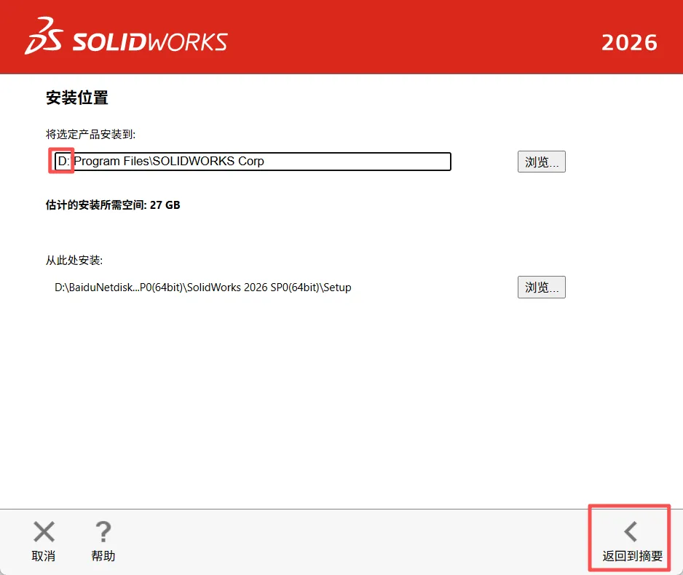Click the 估计的安装所需空间: 27 GB text
This screenshot has width=683, height=575.
113,205
